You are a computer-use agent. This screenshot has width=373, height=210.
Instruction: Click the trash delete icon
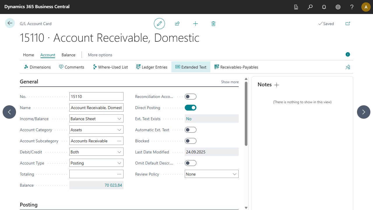213,24
